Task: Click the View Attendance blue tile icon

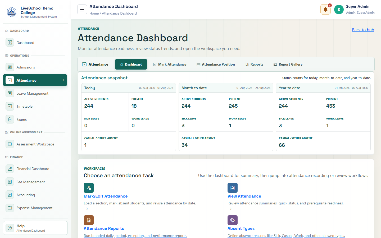Action: [233, 188]
